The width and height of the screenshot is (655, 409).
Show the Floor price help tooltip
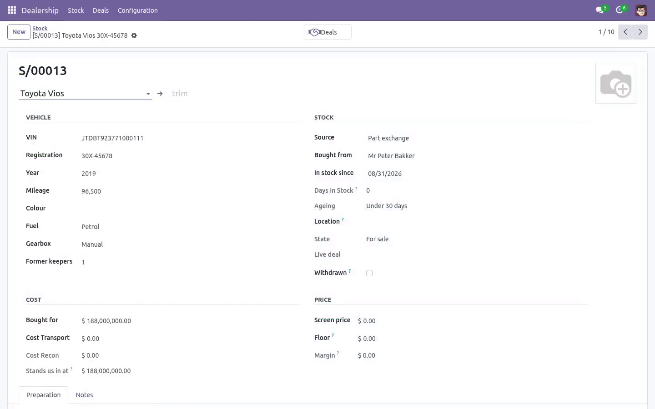click(333, 335)
